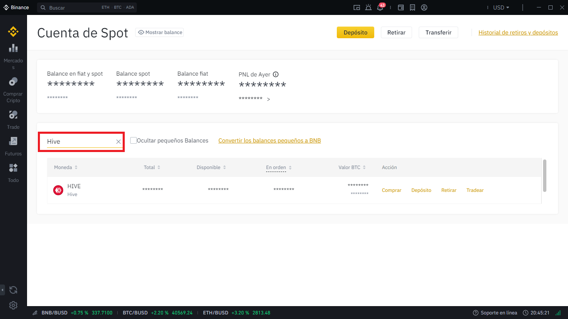Click the orders receipt icon in top bar
Image resolution: width=568 pixels, height=319 pixels.
coord(412,7)
